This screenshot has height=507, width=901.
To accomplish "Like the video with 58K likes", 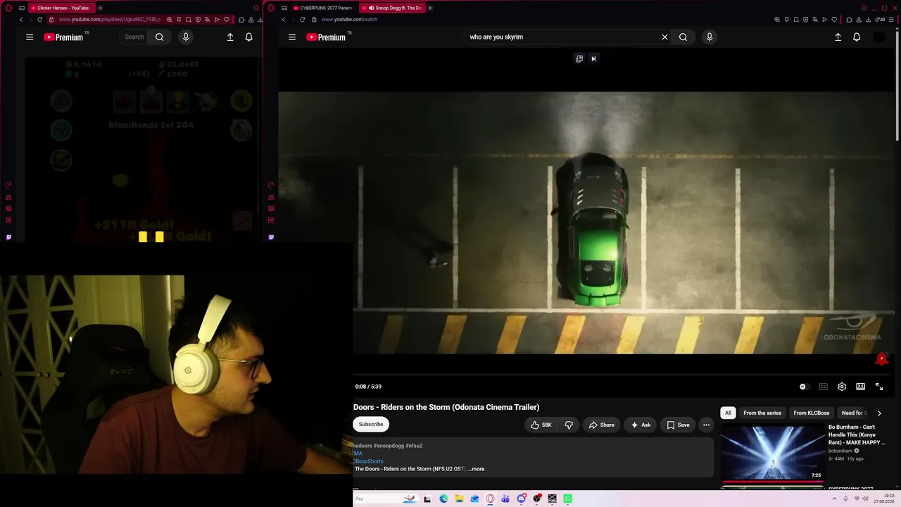I will point(541,425).
